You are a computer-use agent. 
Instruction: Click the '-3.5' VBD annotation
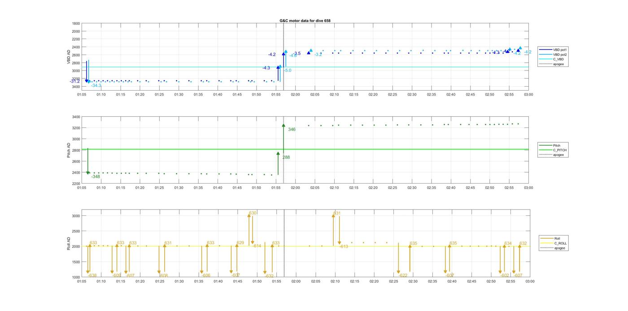297,53
